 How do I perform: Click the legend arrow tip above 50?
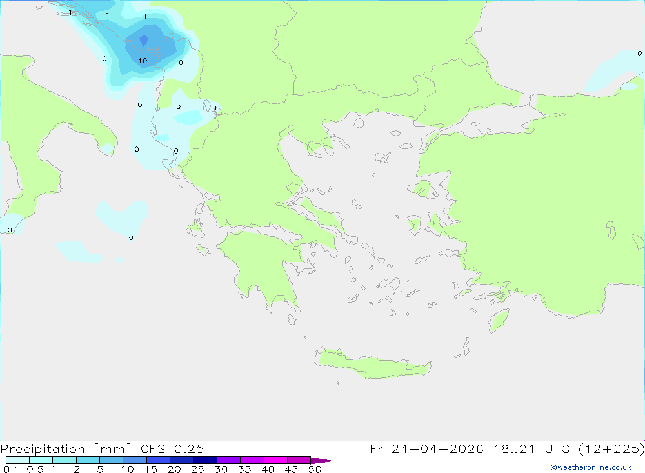point(322,460)
